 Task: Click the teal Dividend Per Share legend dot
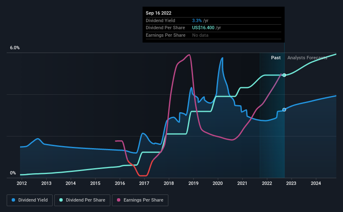coord(61,200)
